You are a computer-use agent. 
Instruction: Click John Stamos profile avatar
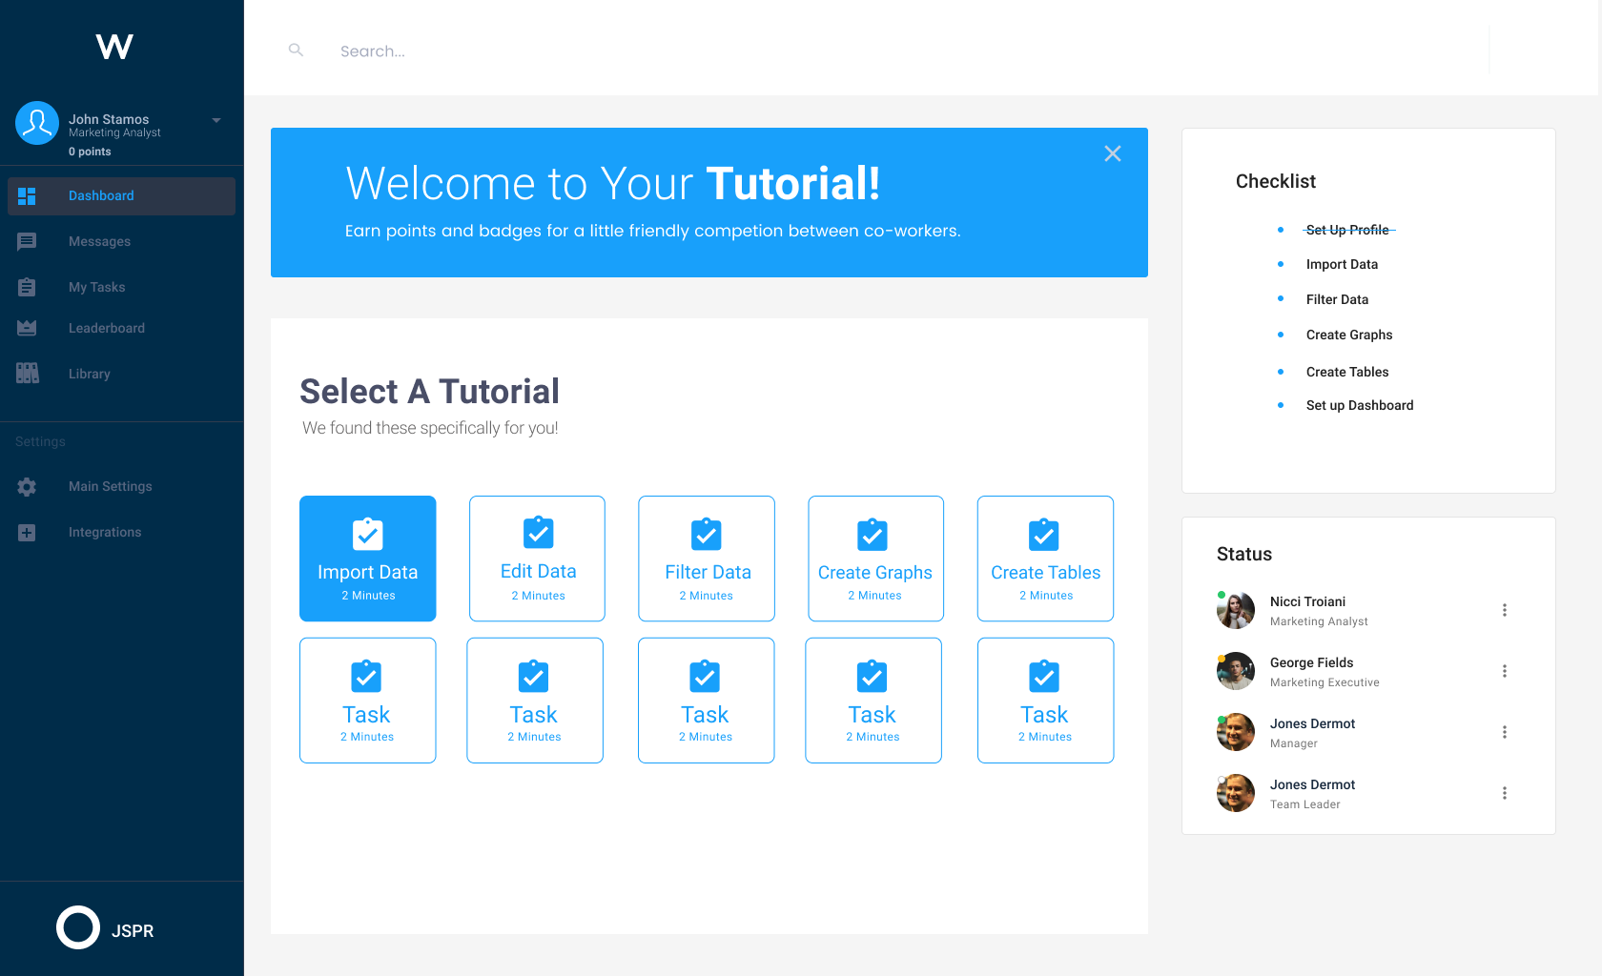point(37,123)
